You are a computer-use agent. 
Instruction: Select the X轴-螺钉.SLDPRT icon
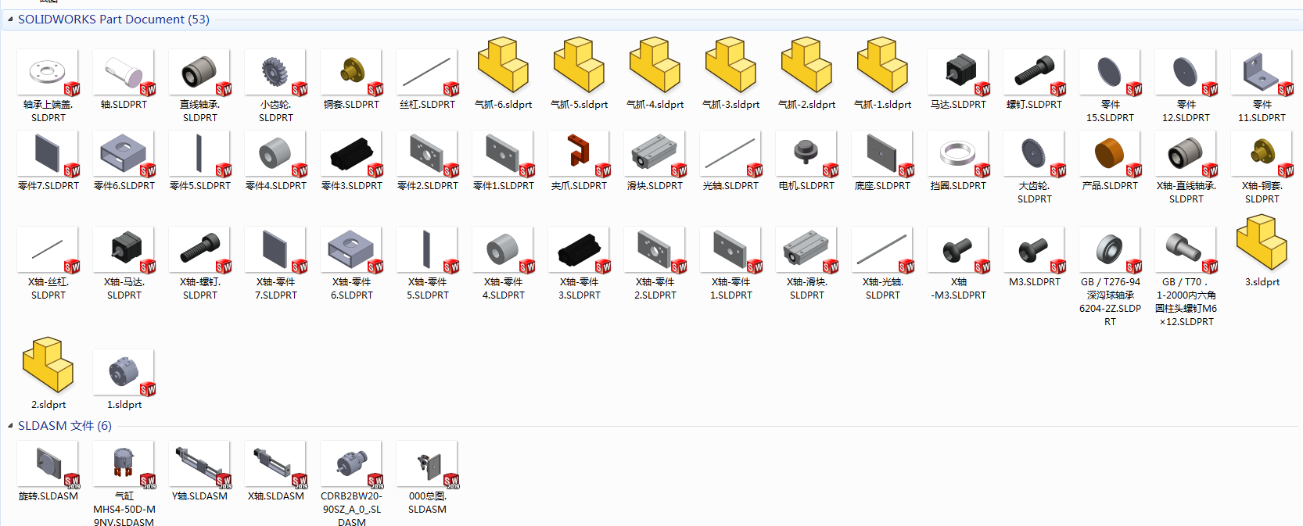point(200,250)
